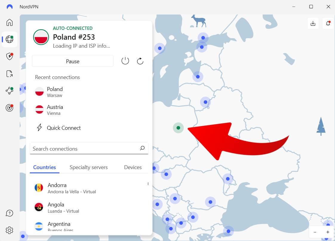Click the Quick Connect lightning bolt icon
Viewport: 335px width, 241px height.
tap(39, 127)
